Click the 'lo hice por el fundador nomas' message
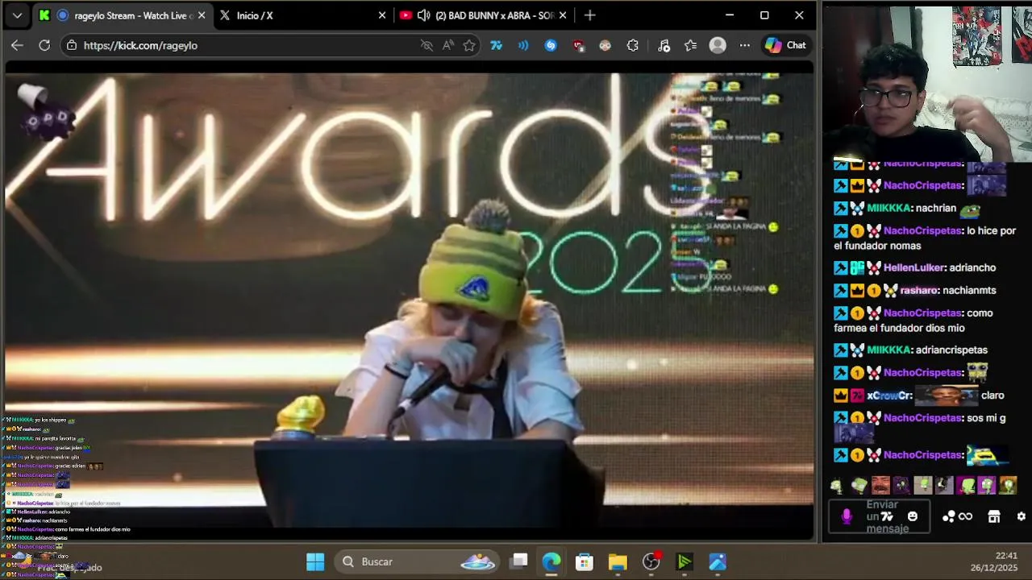The width and height of the screenshot is (1032, 580). [924, 238]
